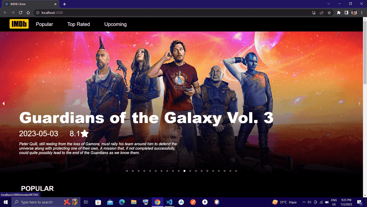Show hidden system tray icons

pyautogui.click(x=304, y=202)
